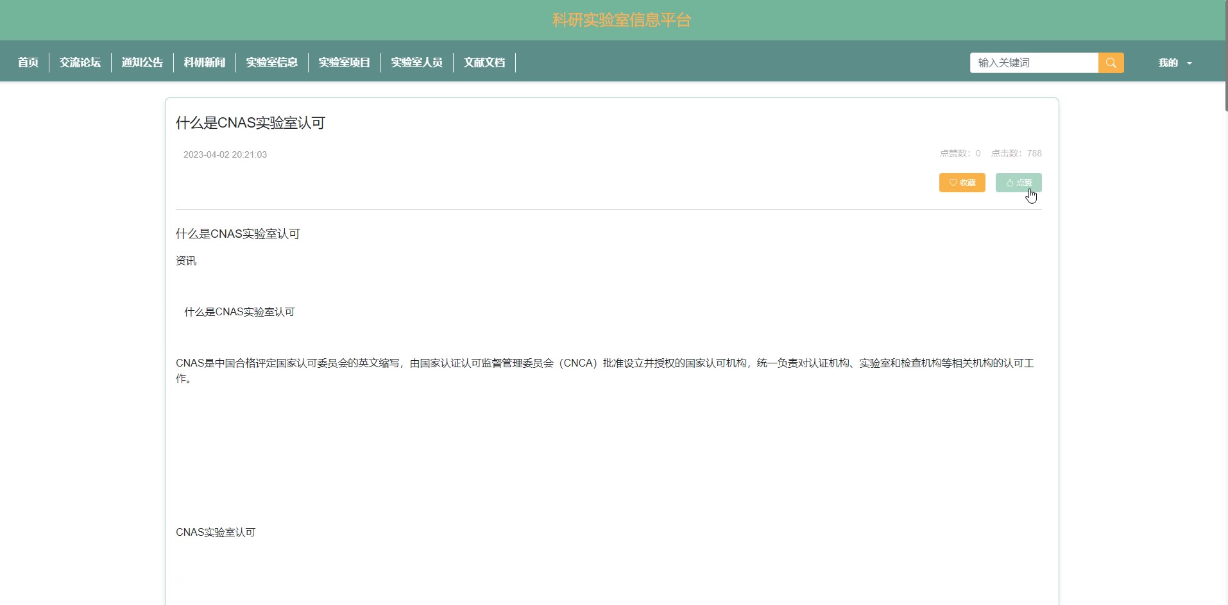Open the 文献文档 menu item

[x=484, y=62]
